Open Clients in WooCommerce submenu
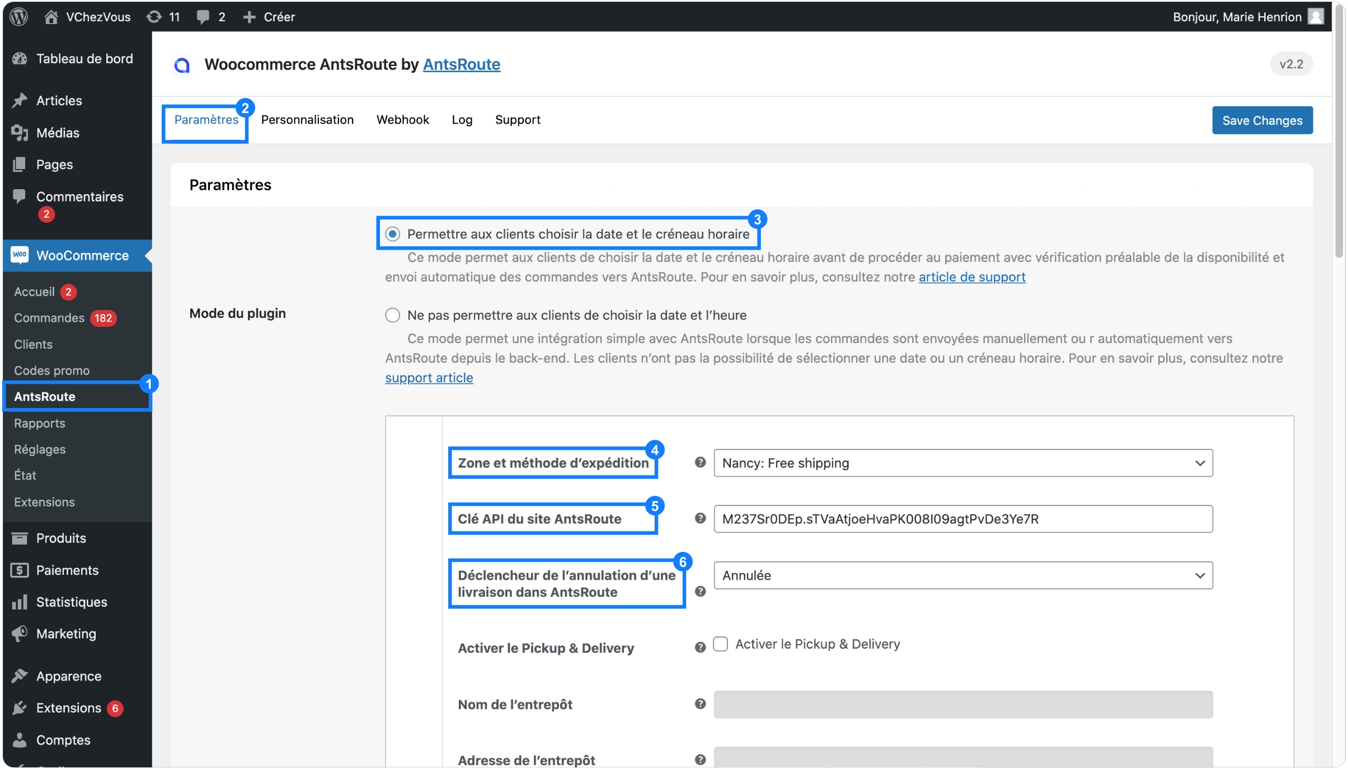 [33, 344]
